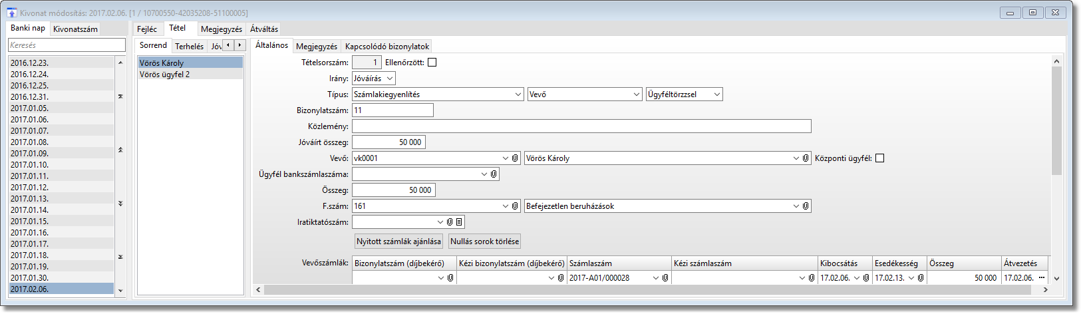
Task: Click paperclip in Kibocsátás date cell
Action: coord(866,278)
